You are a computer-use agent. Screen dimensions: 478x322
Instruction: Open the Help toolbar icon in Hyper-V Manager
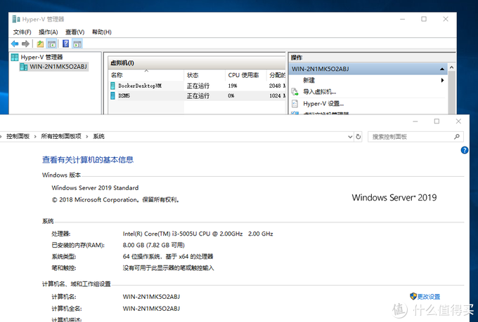(x=65, y=43)
